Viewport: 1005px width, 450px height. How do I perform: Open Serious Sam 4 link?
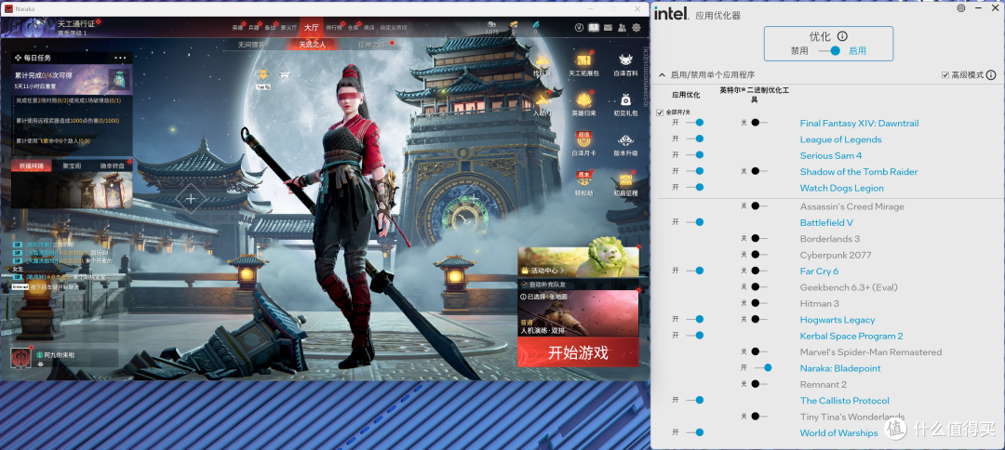tap(831, 155)
